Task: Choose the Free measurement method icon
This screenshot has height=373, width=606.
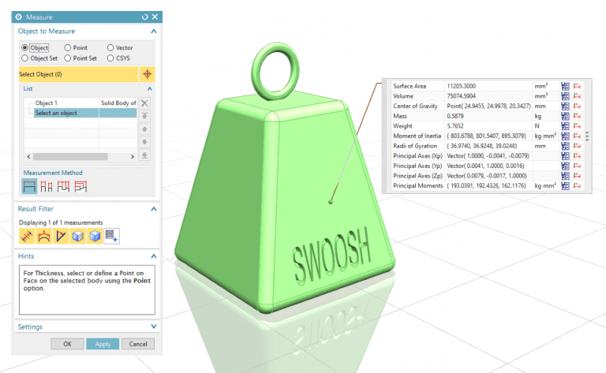Action: (x=29, y=186)
